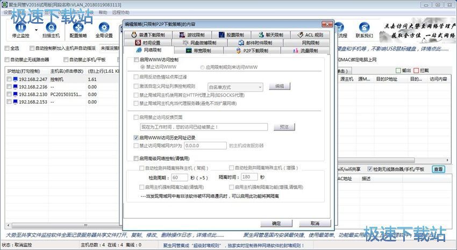The height and width of the screenshot is (250, 457).
Task: Check the 全选 (select all) checkbox
Action: point(7,48)
